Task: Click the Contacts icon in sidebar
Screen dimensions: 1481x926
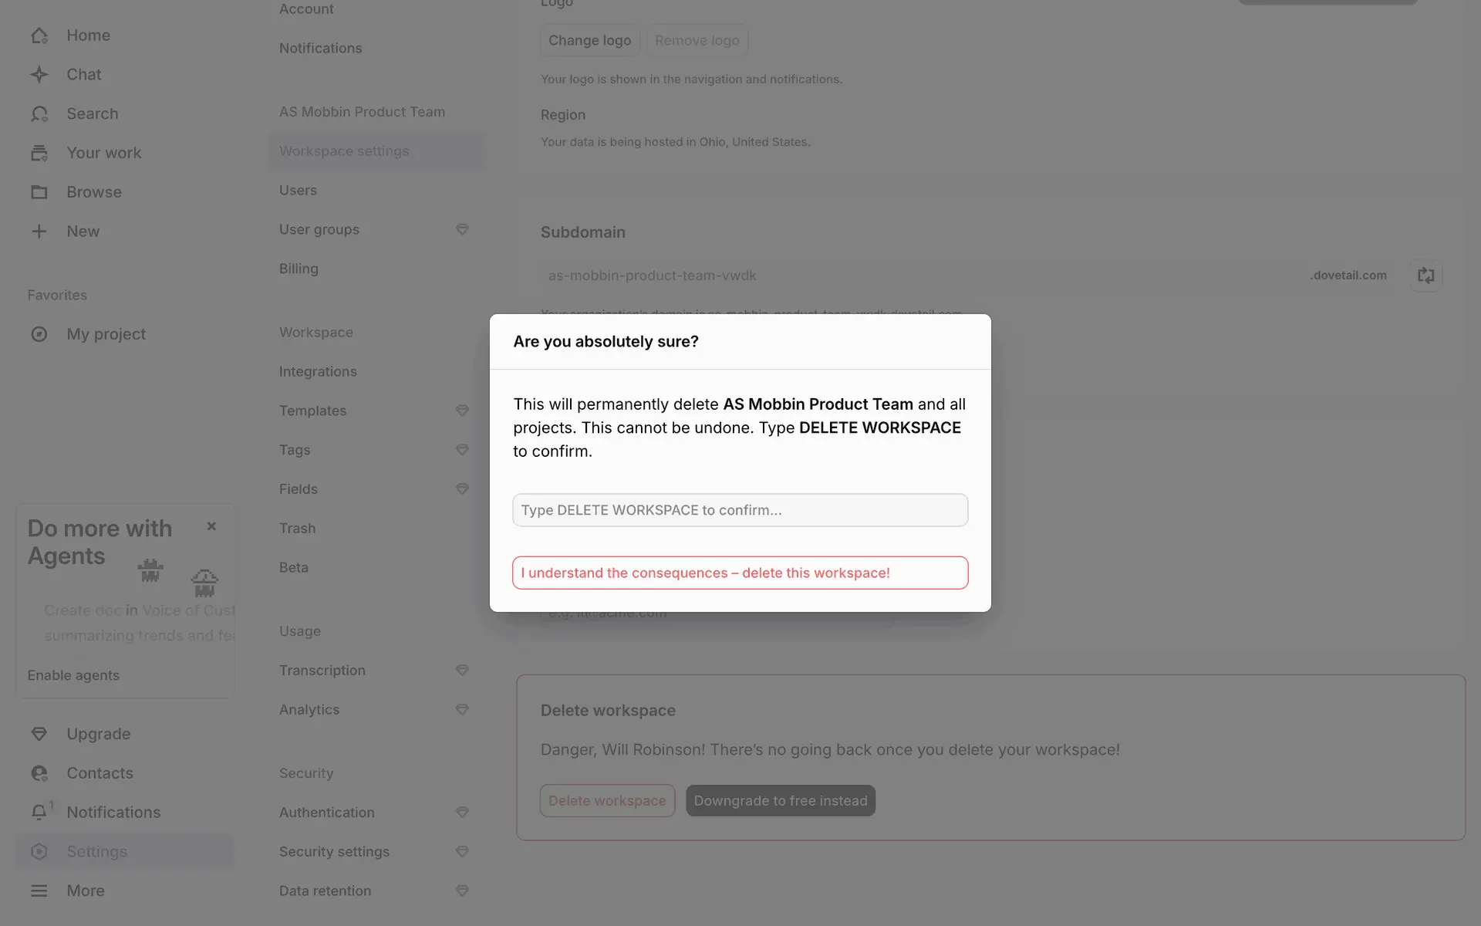Action: 39,773
